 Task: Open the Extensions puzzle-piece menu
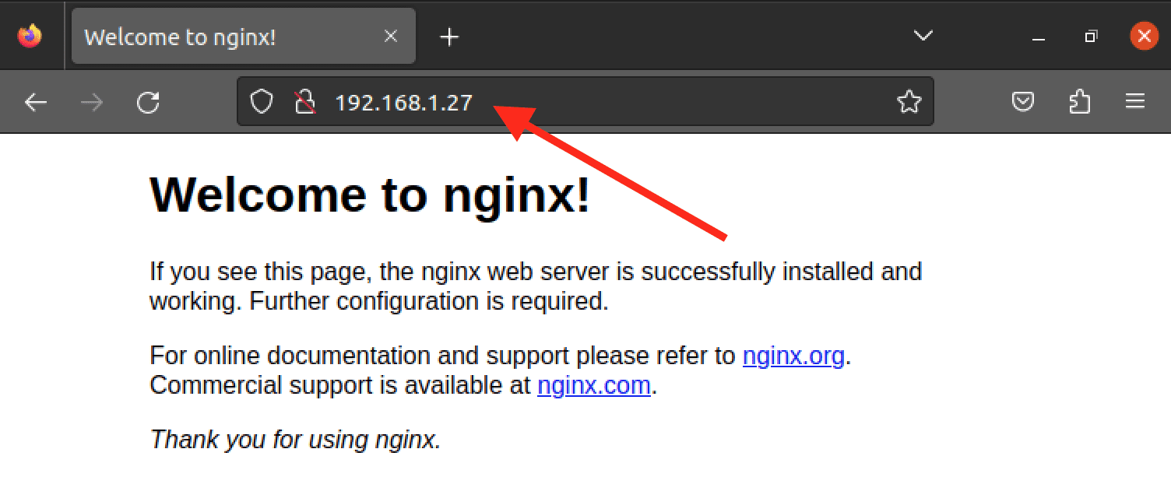pos(1079,102)
